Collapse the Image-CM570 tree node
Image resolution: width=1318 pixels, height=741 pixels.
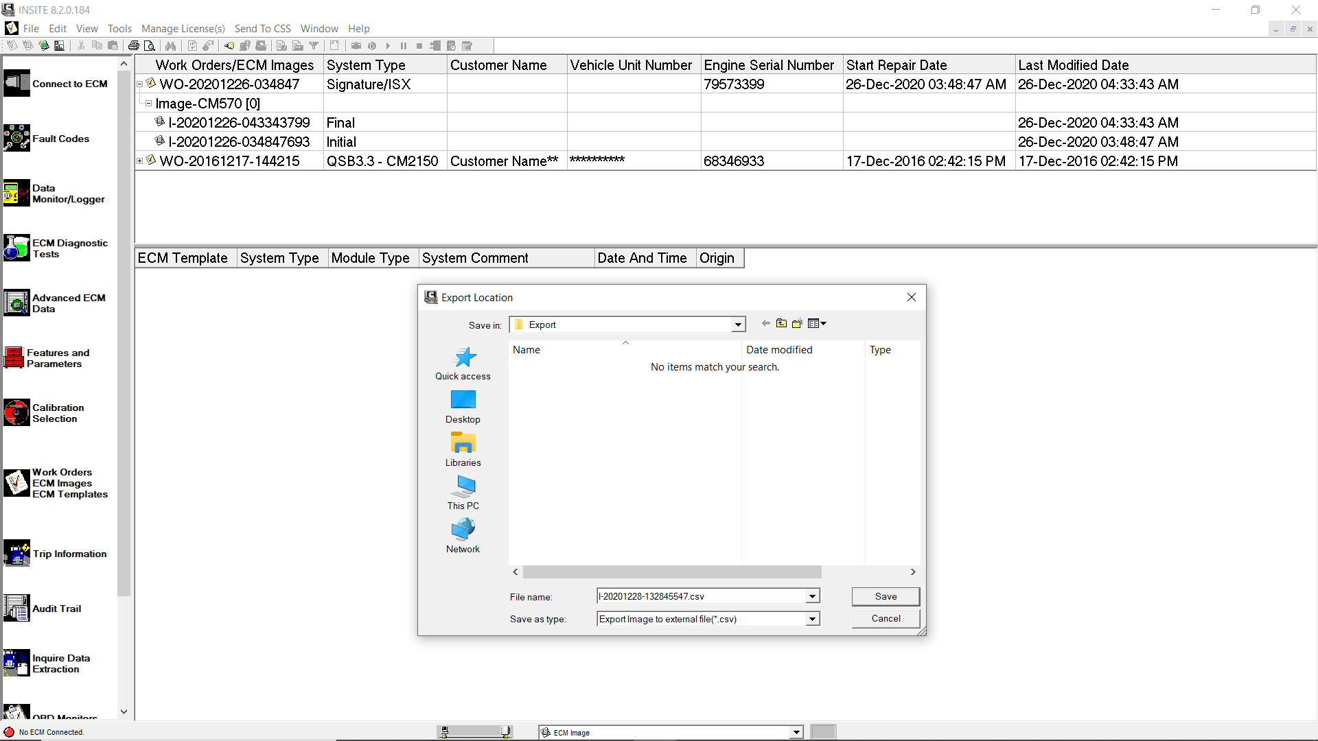[148, 103]
